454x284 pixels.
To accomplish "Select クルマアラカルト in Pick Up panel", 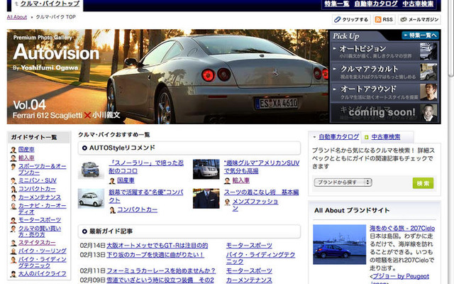I will [384, 72].
